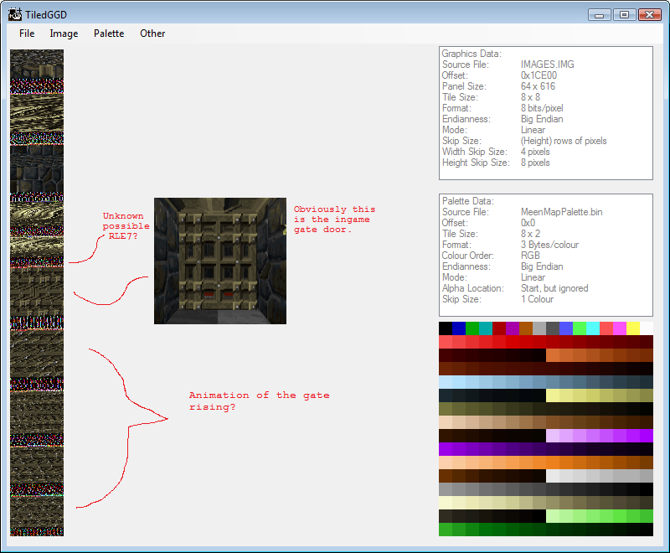Choose the dark blue swatch in top row
This screenshot has width=670, height=553.
coord(459,328)
